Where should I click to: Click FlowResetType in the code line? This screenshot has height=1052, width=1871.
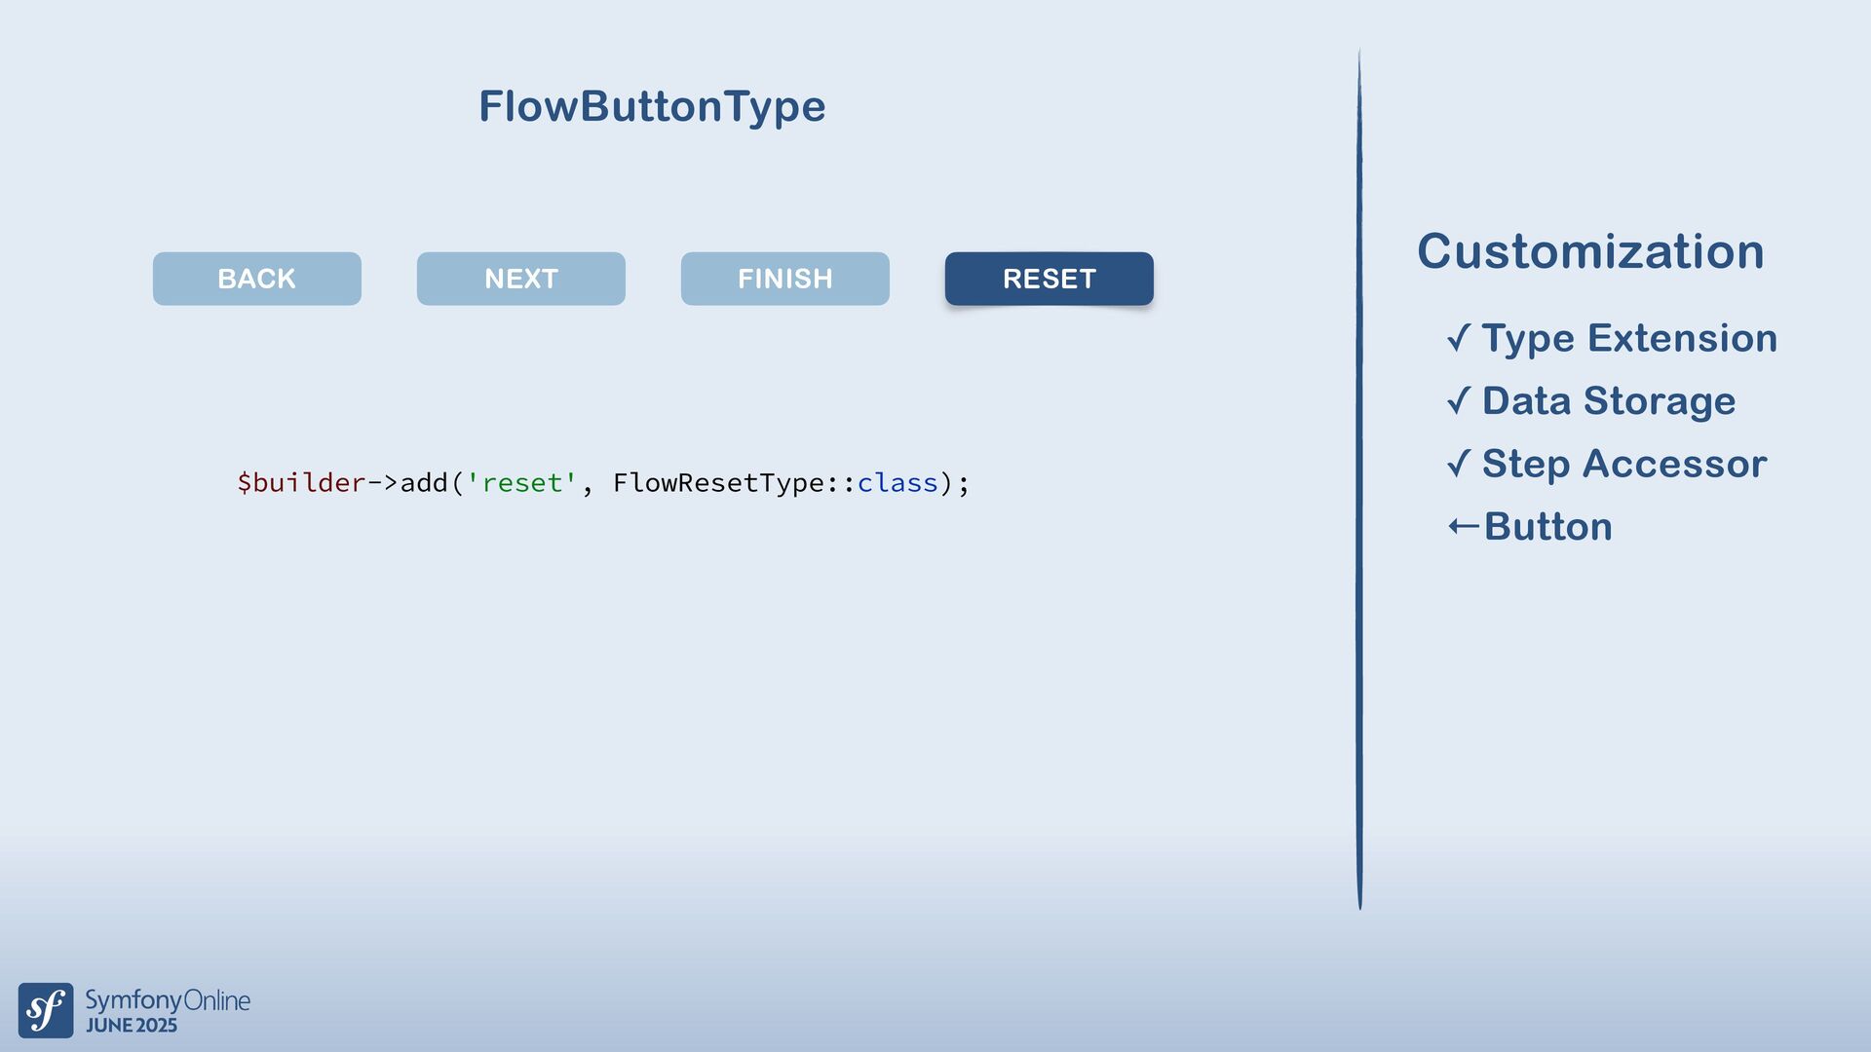click(718, 483)
